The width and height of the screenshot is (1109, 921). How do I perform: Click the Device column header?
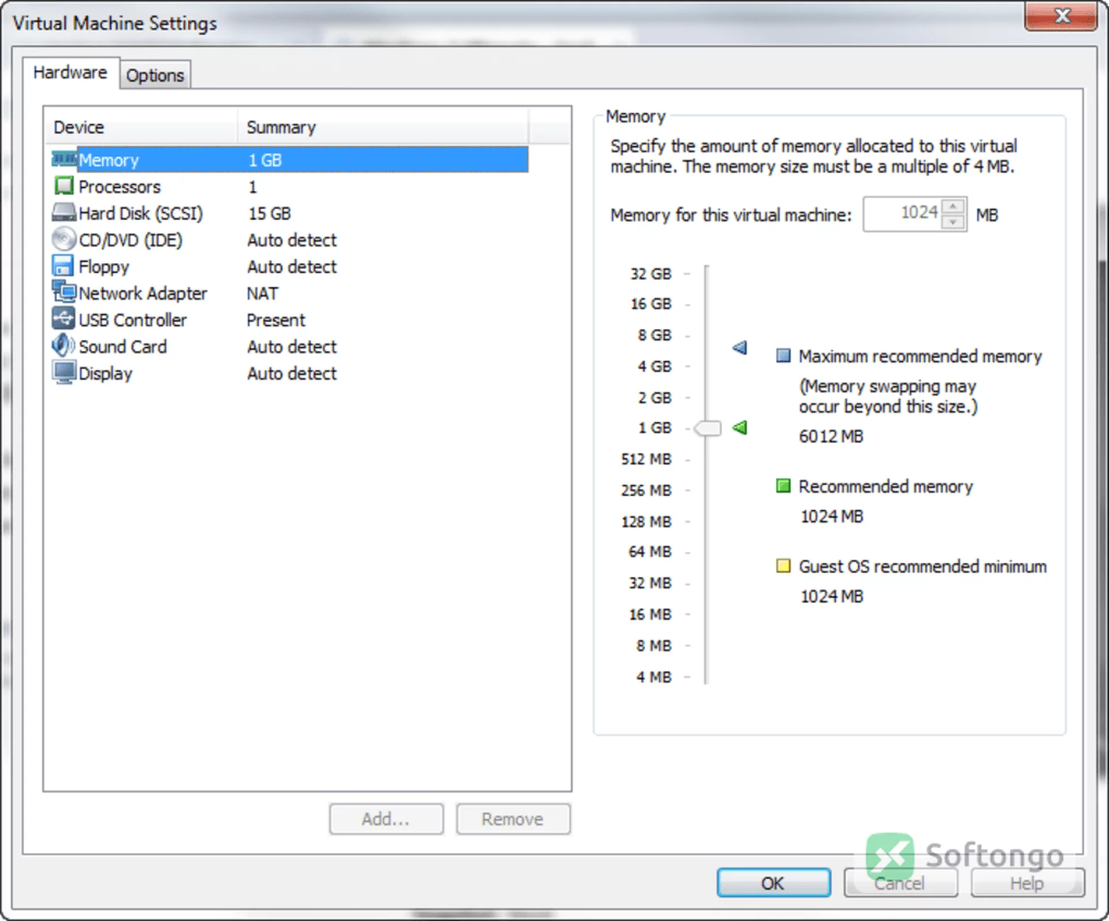coord(141,127)
